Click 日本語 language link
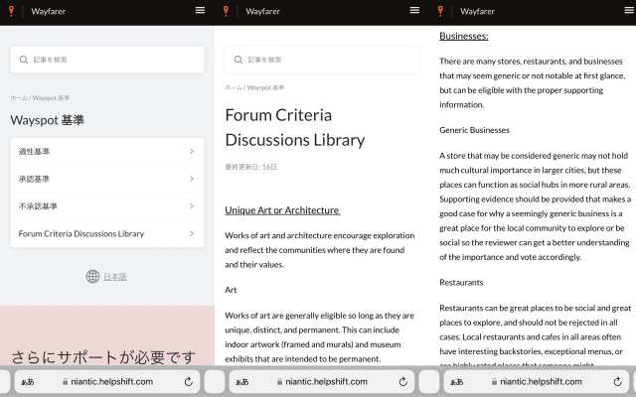The image size is (636, 397). [115, 277]
